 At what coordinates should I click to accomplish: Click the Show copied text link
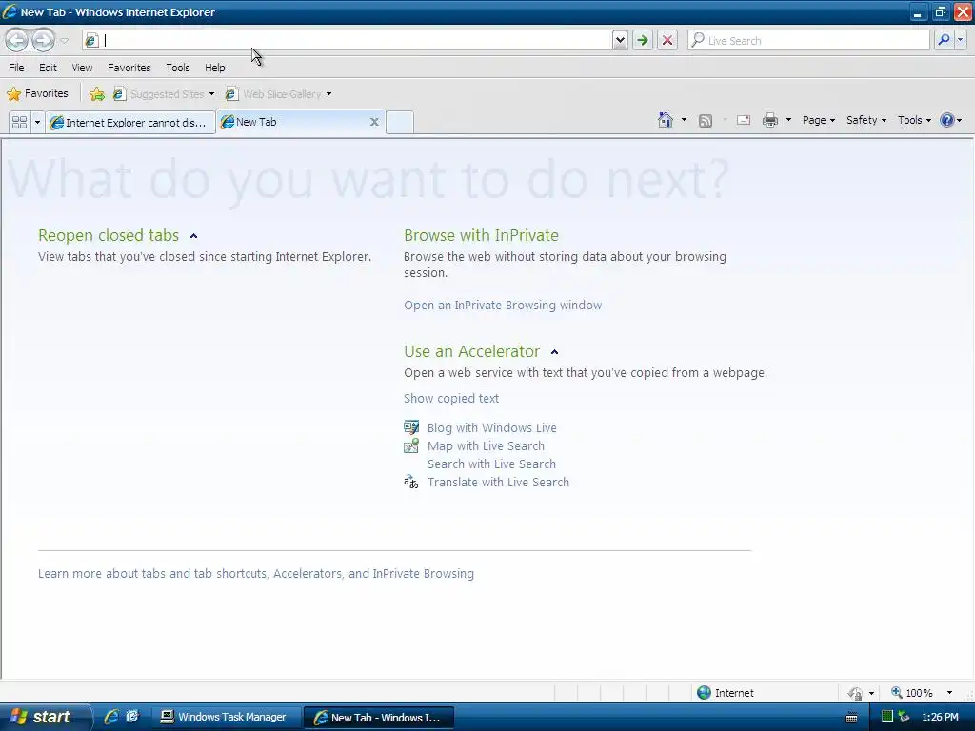click(x=450, y=399)
